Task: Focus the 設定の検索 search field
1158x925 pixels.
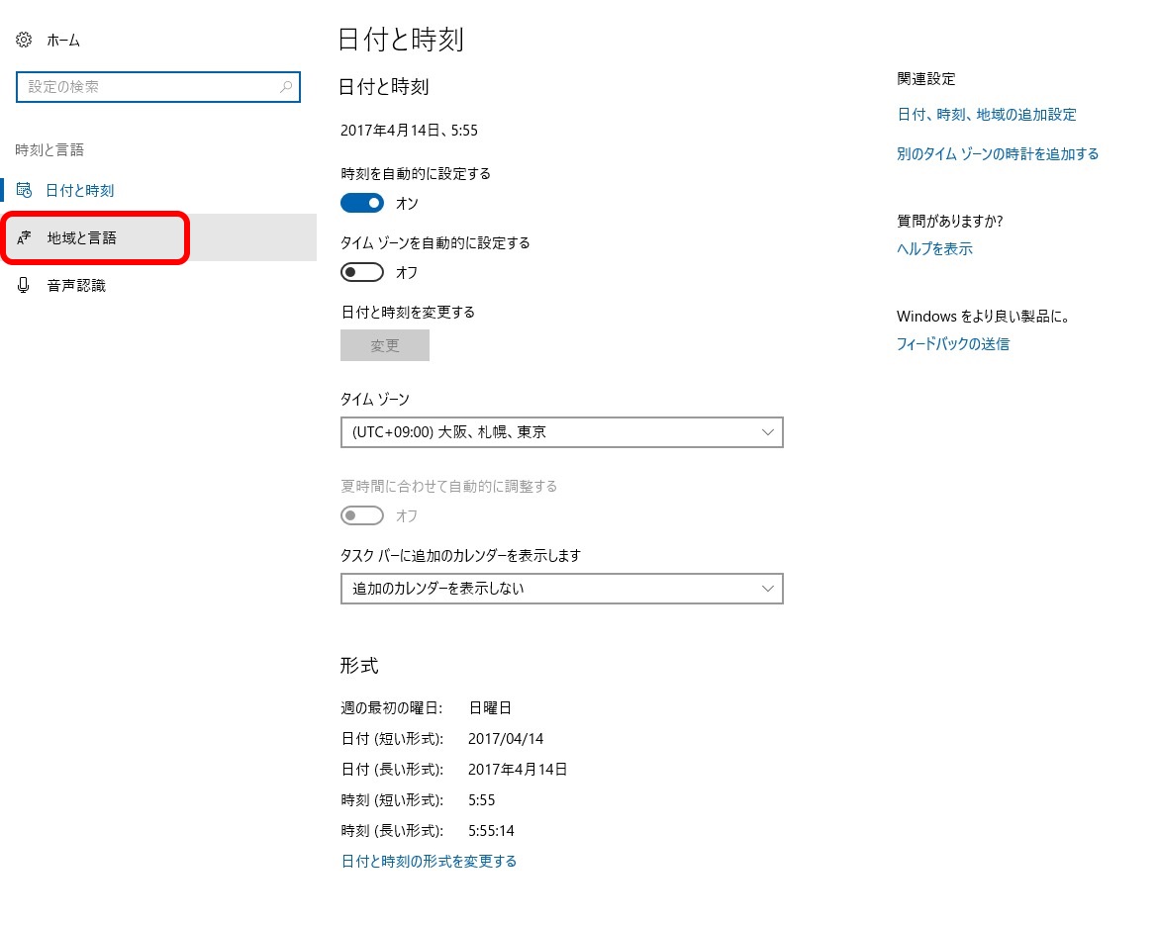Action: click(148, 87)
